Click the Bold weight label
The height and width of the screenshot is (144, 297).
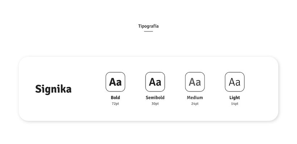click(115, 98)
